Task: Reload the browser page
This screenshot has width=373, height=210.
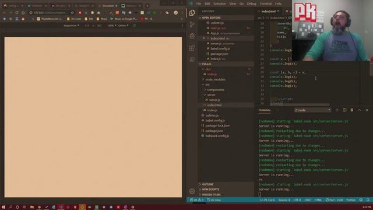Action: 17,13
